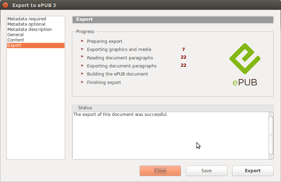
Task: Click the status box scrollbar down arrow
Action: pos(271,157)
